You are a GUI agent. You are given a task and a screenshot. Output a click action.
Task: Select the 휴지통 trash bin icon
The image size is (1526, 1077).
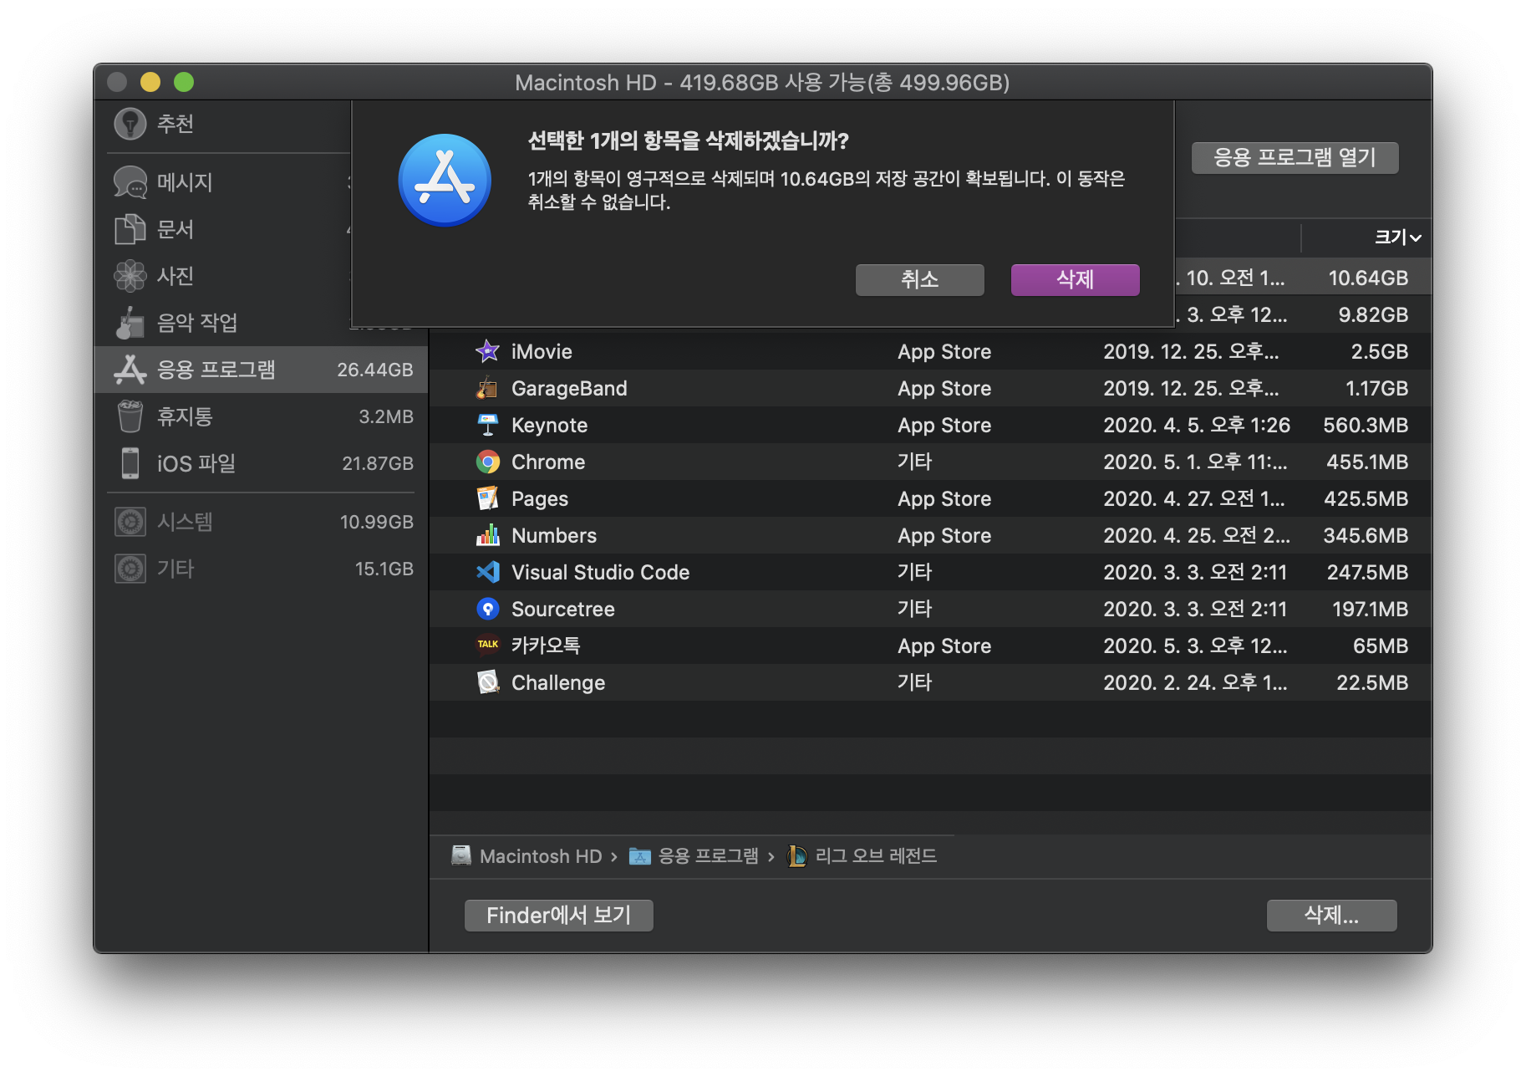pos(130,416)
